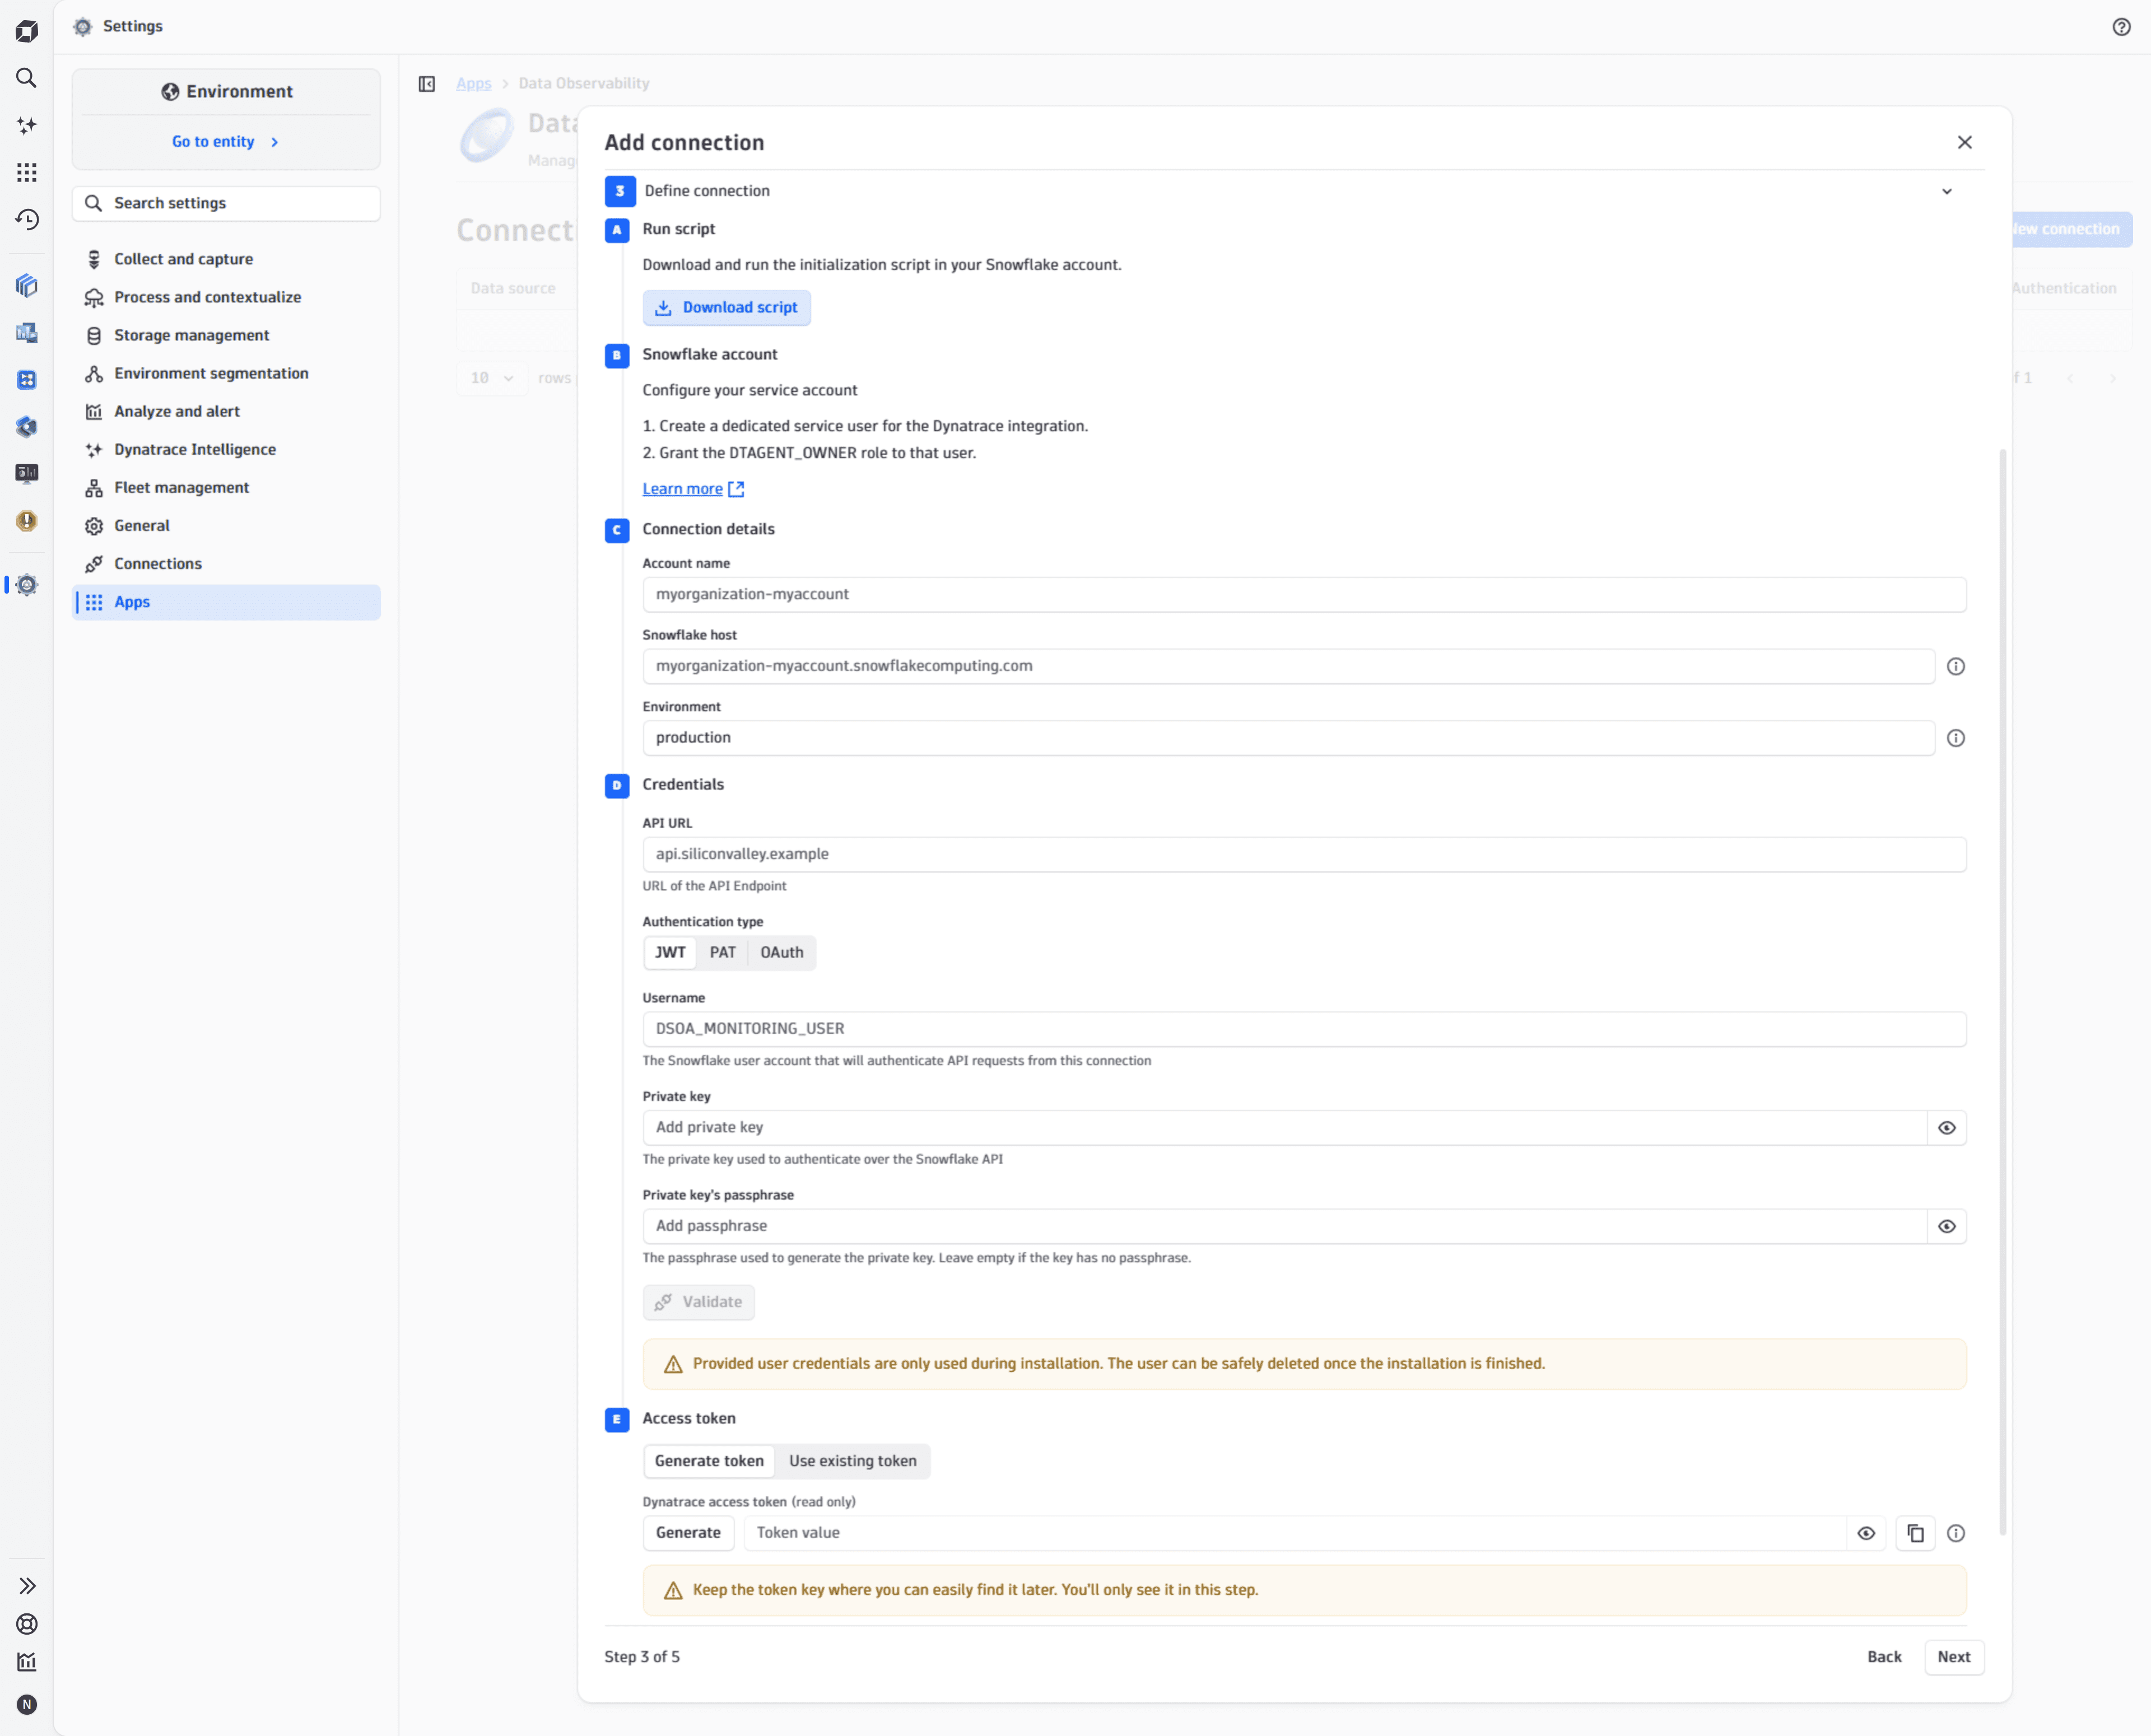The width and height of the screenshot is (2151, 1736).
Task: Show Environment field info icon
Action: pos(1956,738)
